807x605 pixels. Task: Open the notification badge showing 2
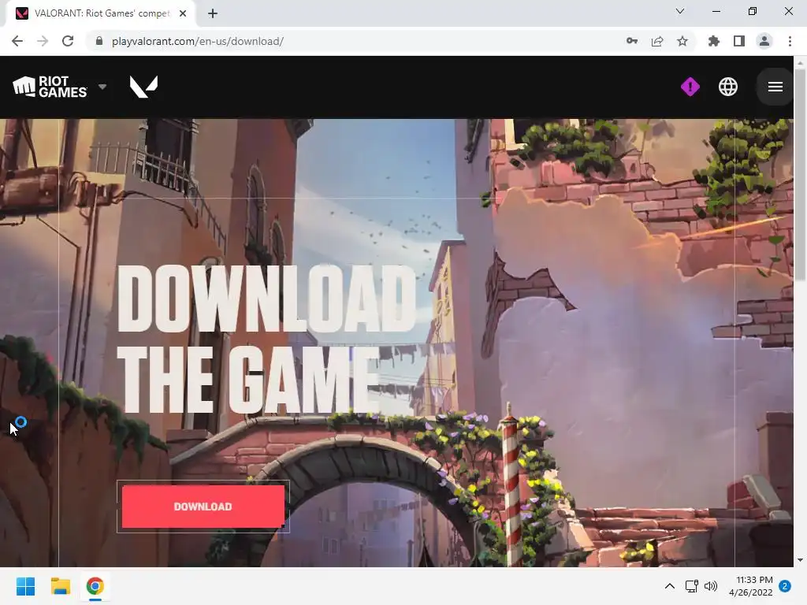[x=785, y=586]
